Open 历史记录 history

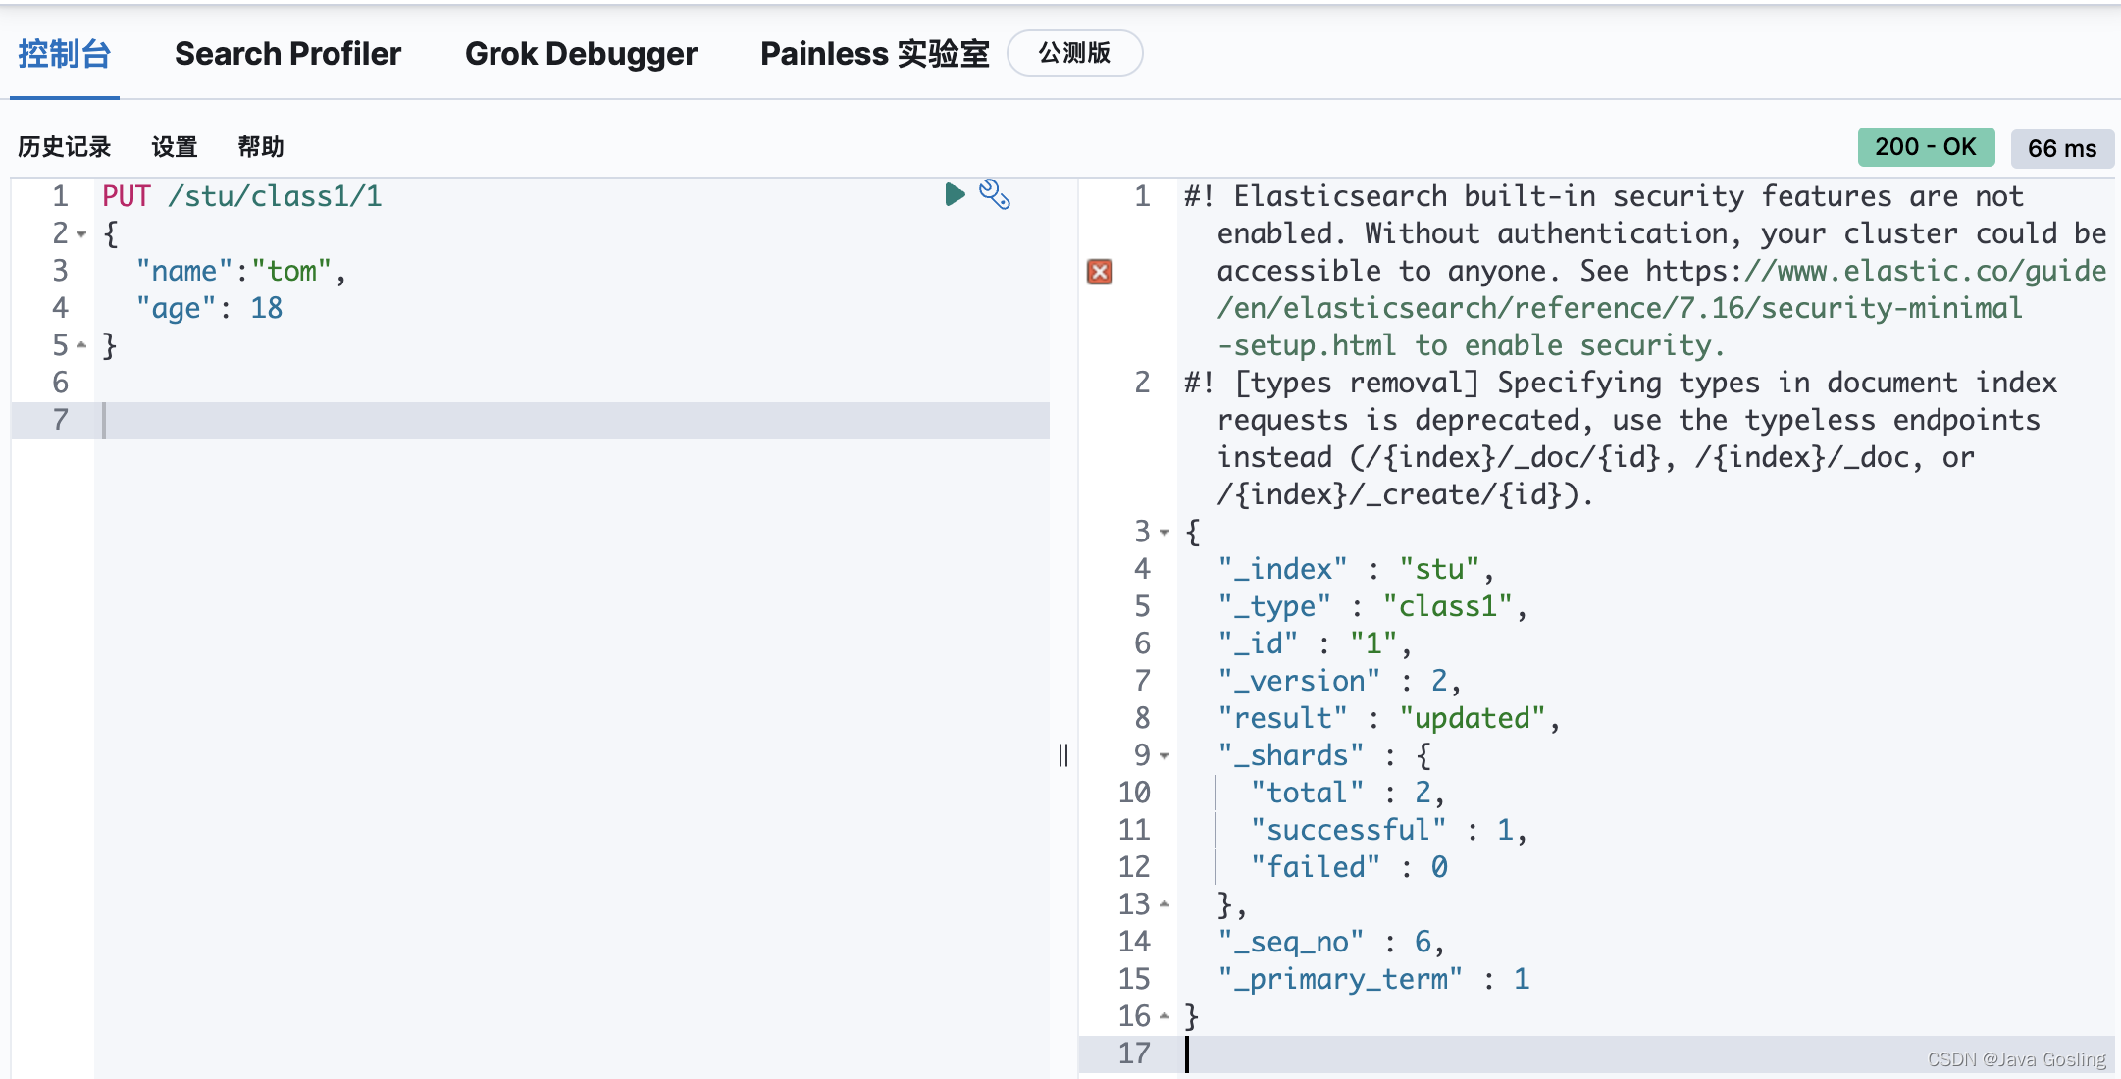click(65, 147)
